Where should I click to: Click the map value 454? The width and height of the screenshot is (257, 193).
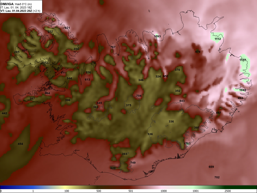point(20,144)
